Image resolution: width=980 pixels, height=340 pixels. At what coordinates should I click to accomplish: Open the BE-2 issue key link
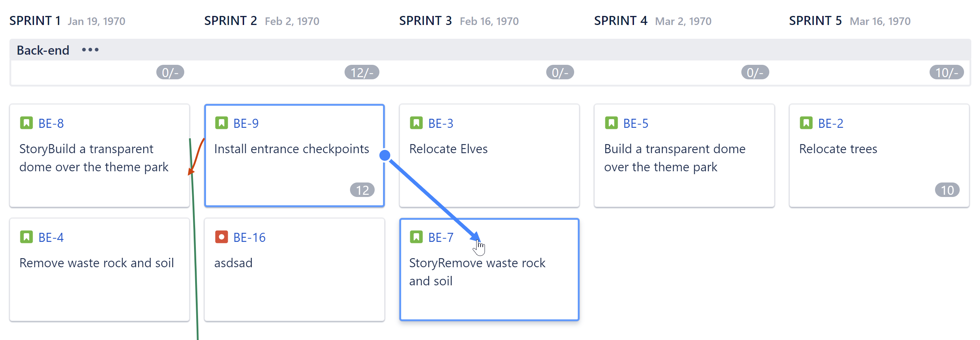tap(831, 123)
